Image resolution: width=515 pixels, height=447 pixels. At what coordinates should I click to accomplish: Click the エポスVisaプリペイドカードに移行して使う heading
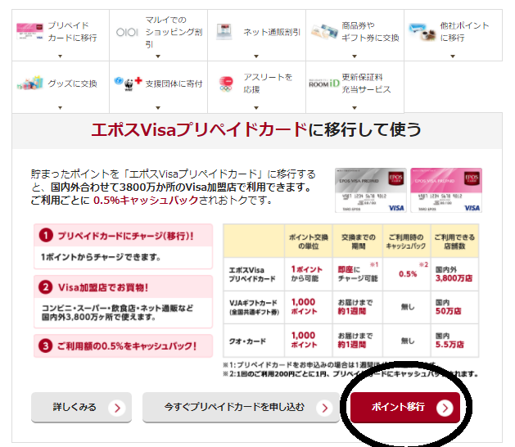coord(256,129)
